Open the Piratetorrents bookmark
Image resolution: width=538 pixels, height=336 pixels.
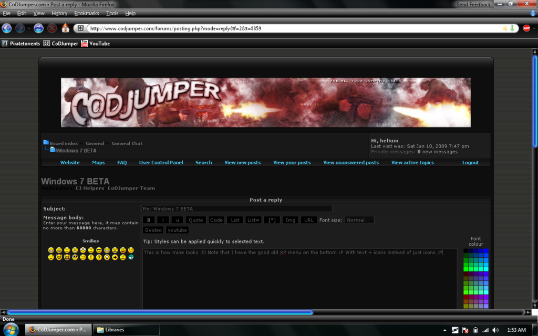point(21,44)
